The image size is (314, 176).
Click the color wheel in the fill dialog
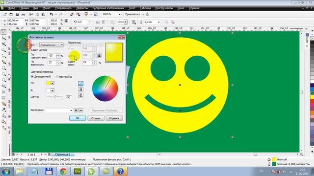(105, 88)
